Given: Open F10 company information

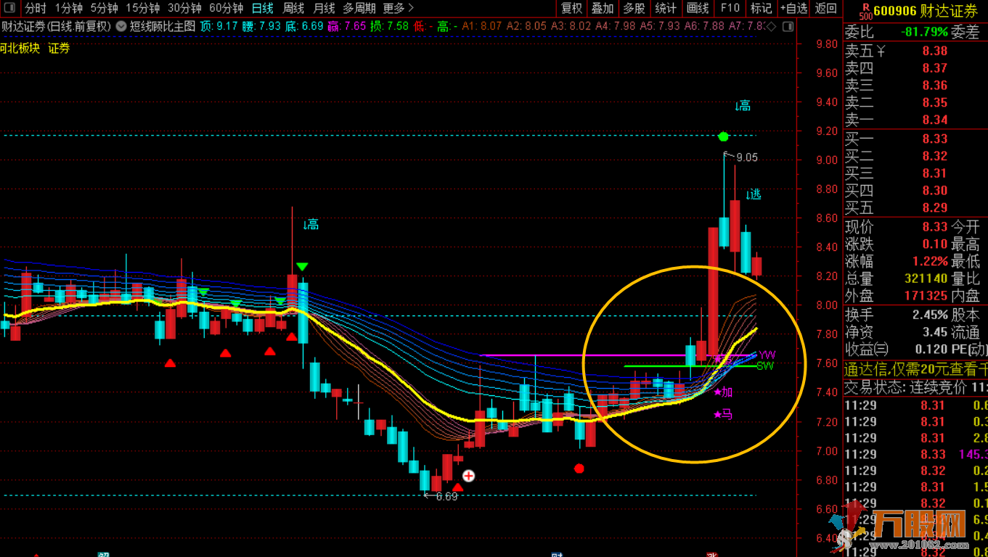Looking at the screenshot, I should pyautogui.click(x=730, y=9).
